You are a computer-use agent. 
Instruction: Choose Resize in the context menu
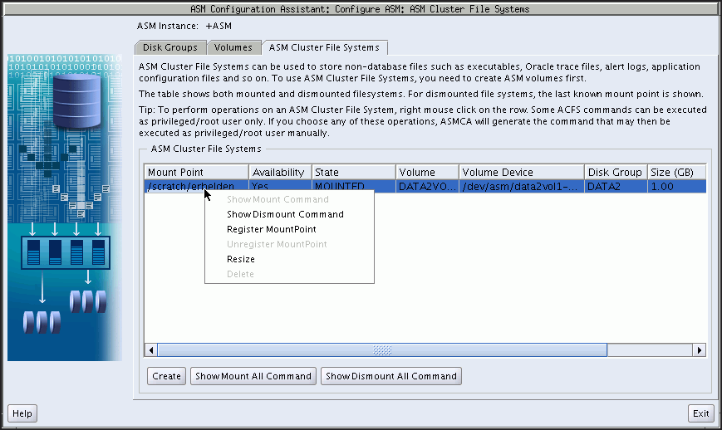[x=241, y=259]
